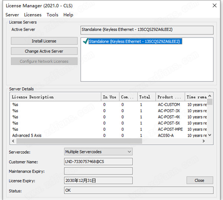The width and height of the screenshot is (223, 200).
Task: Click the License Expiry field
Action: pos(98,180)
